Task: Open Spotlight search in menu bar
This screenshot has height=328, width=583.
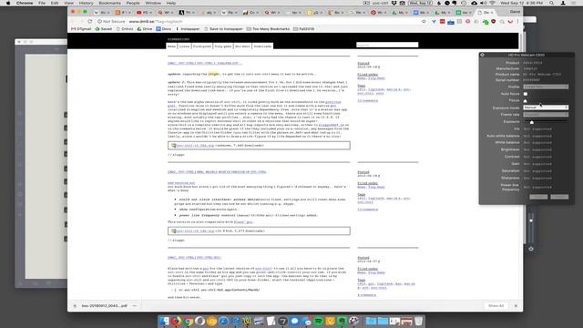Action: pyautogui.click(x=552, y=3)
